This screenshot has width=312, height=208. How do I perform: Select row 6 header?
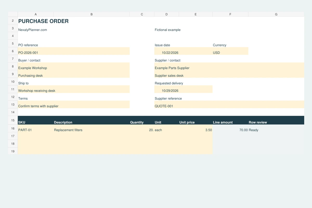click(13, 51)
